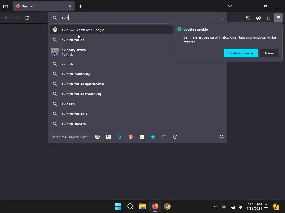Search this time with DuckDuckGo icon
Screen dimensions: 285x213
[131, 137]
